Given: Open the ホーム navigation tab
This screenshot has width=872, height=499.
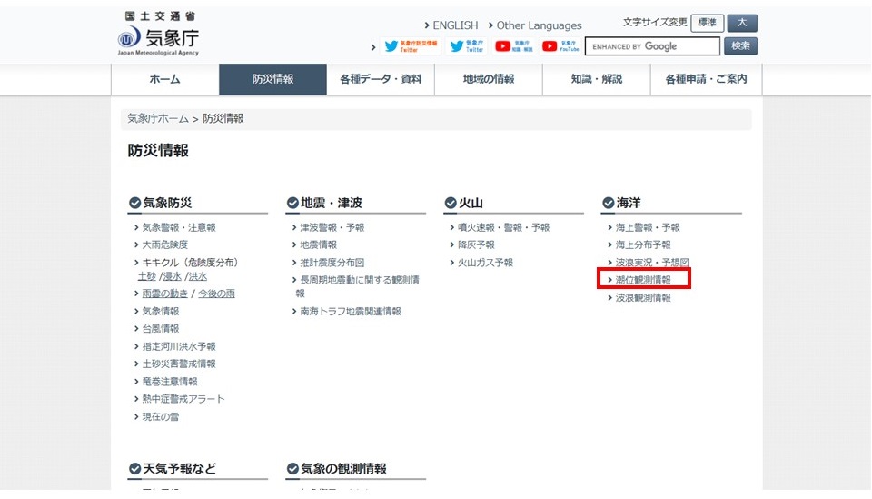Looking at the screenshot, I should pyautogui.click(x=164, y=79).
